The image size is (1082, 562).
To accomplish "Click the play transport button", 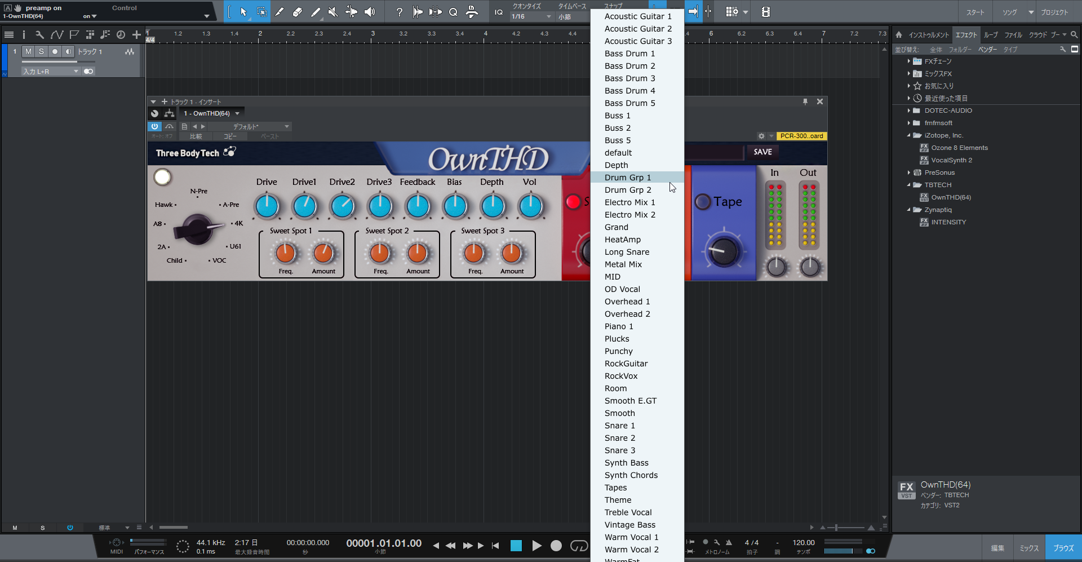I will click(x=536, y=546).
